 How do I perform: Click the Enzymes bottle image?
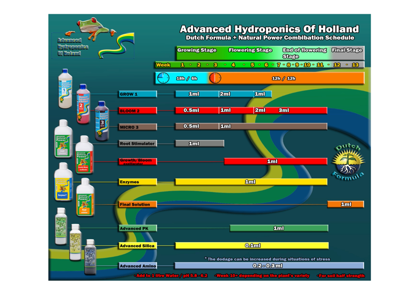coord(63,182)
